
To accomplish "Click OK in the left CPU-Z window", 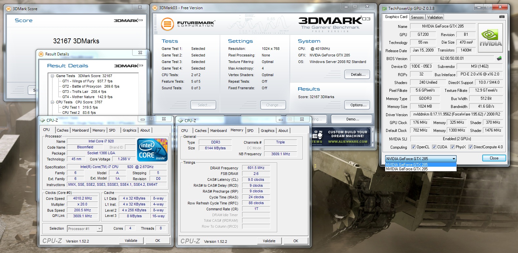I will pos(158,241).
